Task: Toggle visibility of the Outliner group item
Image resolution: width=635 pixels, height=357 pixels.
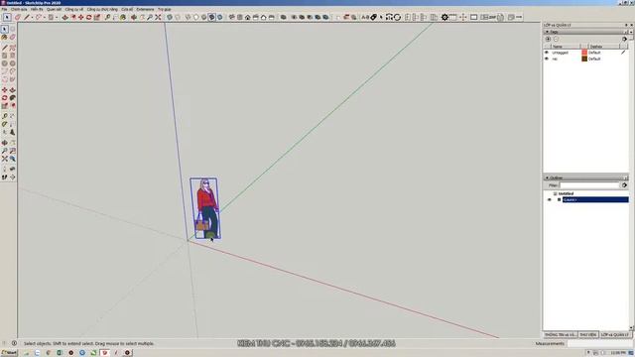Action: click(550, 199)
